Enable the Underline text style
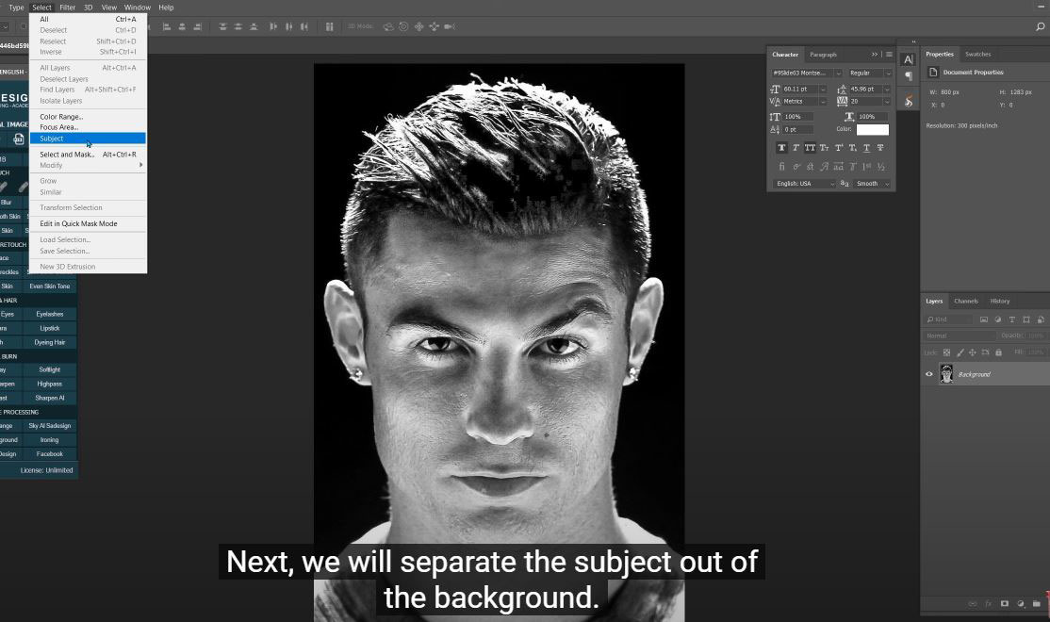 867,148
